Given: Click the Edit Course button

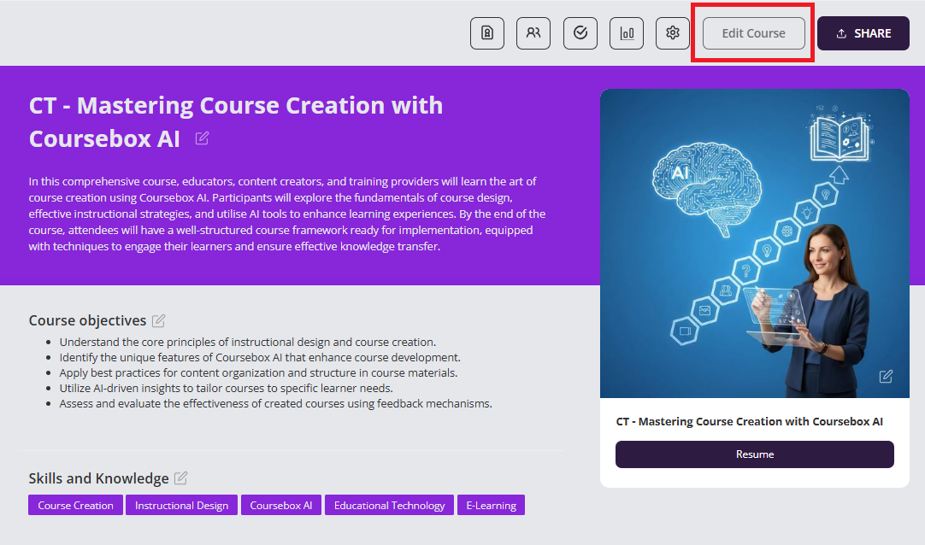Looking at the screenshot, I should coord(753,33).
